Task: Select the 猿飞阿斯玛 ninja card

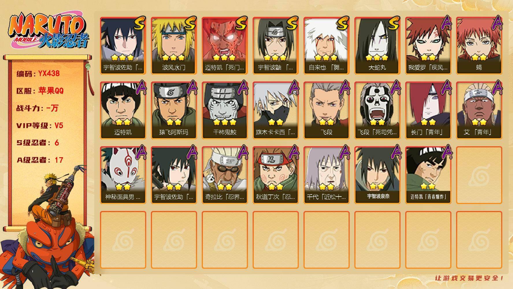Action: pyautogui.click(x=174, y=110)
